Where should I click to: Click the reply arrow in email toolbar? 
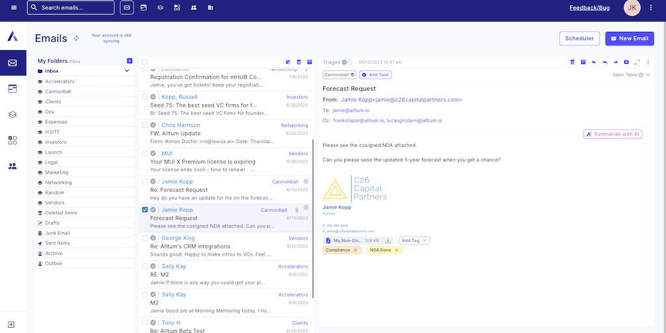tap(594, 62)
